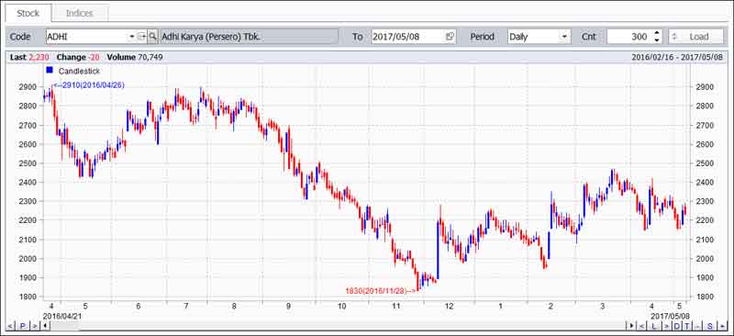Click the L button in bottom toolbar
This screenshot has width=734, height=336.
coord(654,326)
